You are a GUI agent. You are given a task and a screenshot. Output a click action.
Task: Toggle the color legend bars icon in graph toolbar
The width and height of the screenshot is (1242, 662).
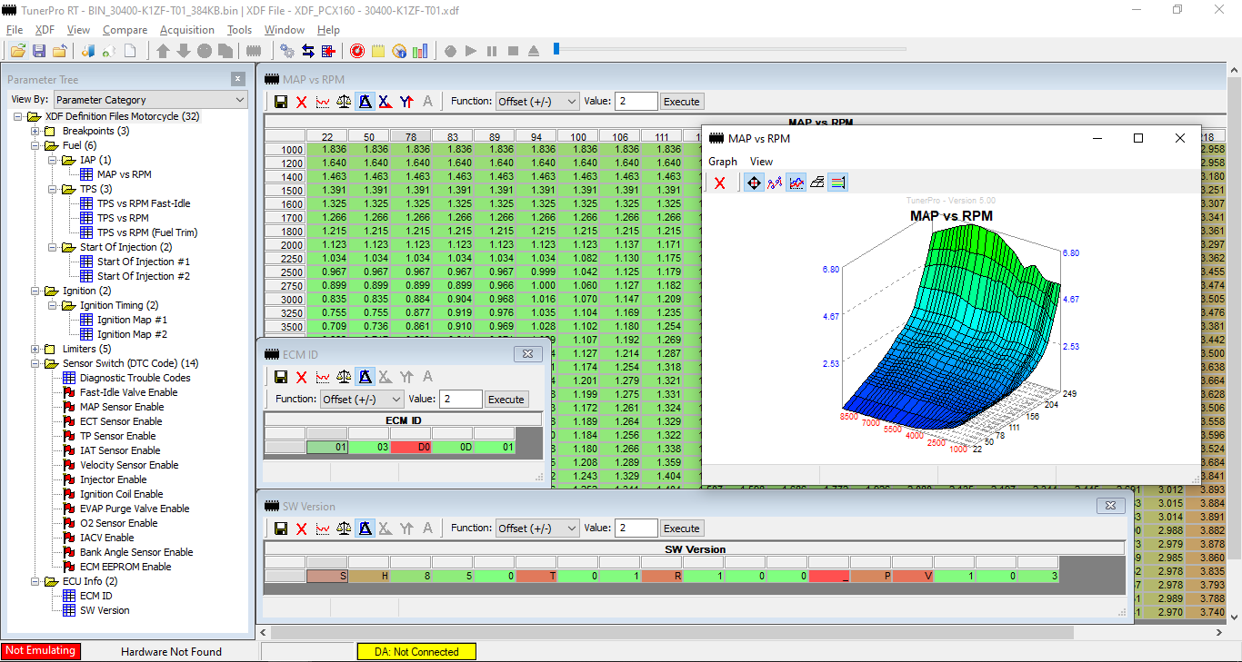[838, 183]
